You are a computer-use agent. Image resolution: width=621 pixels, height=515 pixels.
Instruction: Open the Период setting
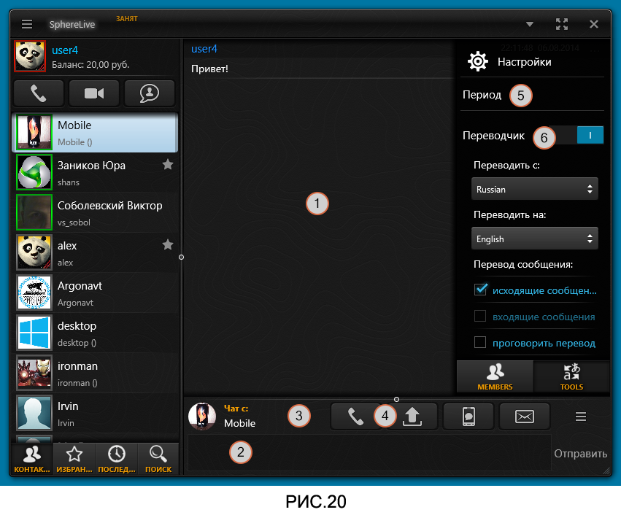(482, 95)
